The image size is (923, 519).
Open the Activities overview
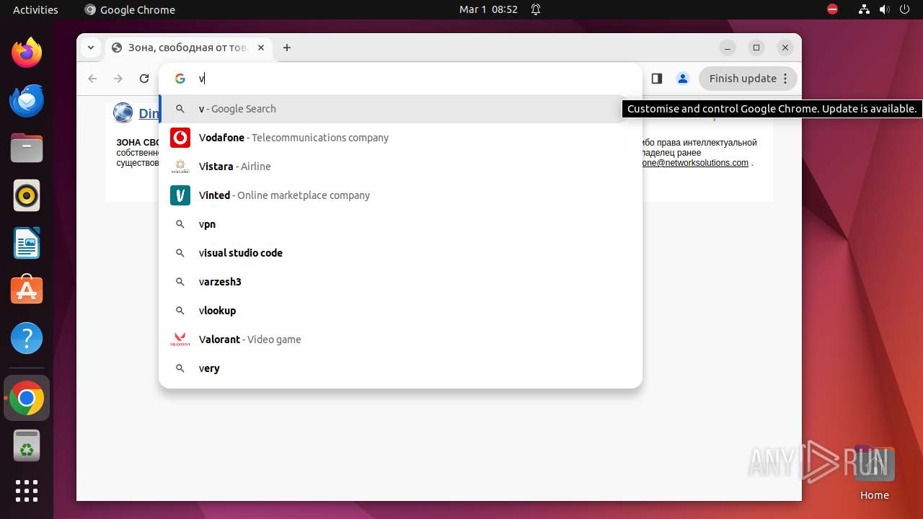pos(35,9)
